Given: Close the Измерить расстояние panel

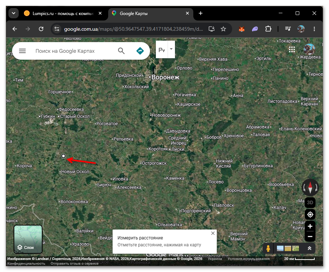Looking at the screenshot, I should 213,233.
